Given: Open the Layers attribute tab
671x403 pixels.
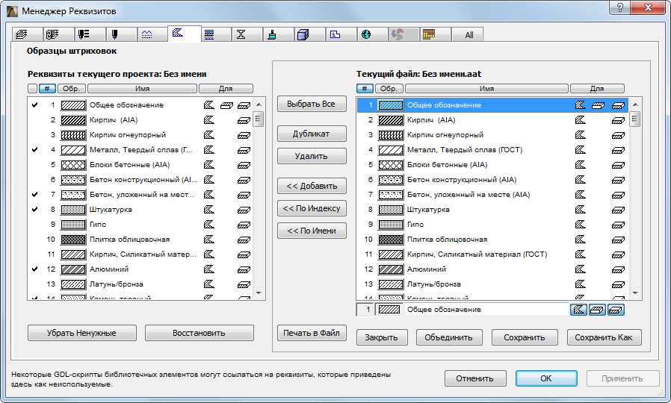Looking at the screenshot, I should click(x=27, y=34).
